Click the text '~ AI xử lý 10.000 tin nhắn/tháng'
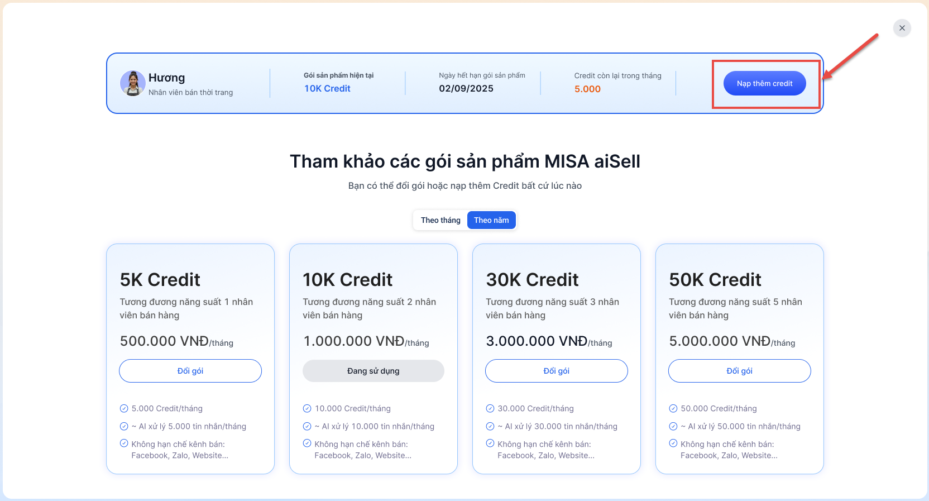The height and width of the screenshot is (501, 929). tap(375, 426)
